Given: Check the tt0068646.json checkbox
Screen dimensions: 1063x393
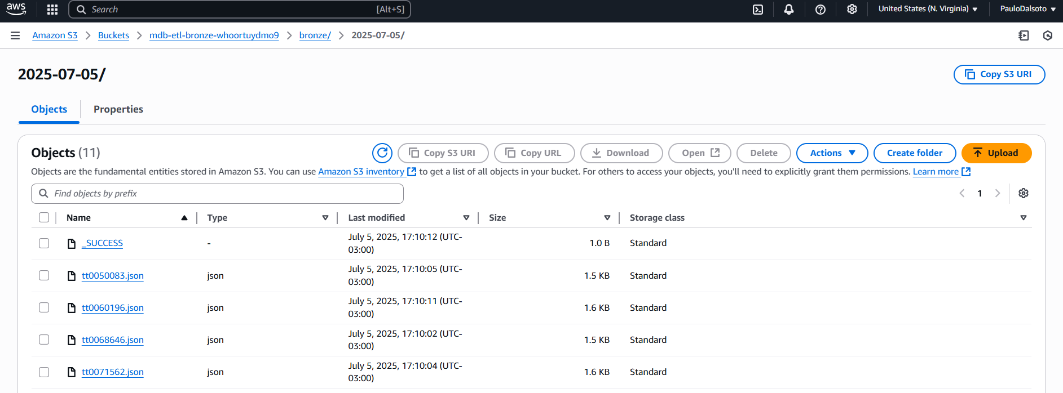Looking at the screenshot, I should [x=44, y=340].
